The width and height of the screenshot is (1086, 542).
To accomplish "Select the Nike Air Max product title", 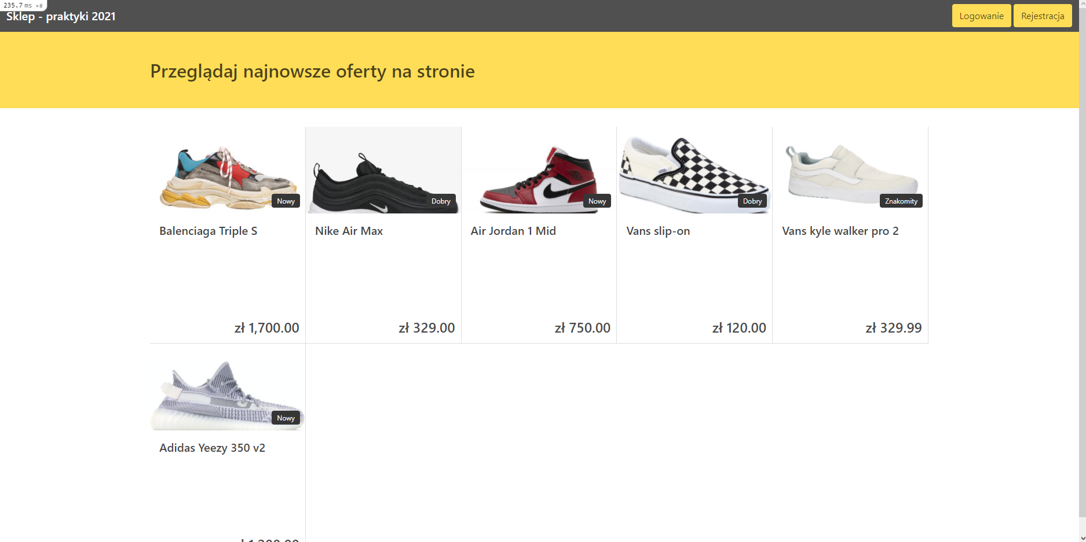I will tap(349, 231).
